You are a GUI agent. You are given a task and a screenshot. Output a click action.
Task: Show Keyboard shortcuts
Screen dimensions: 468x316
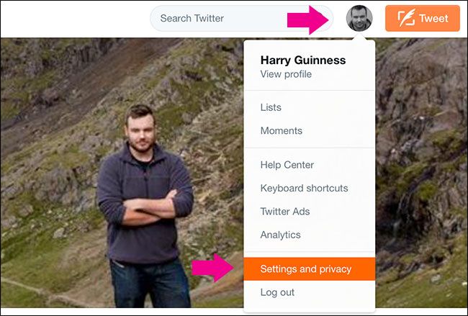point(304,188)
